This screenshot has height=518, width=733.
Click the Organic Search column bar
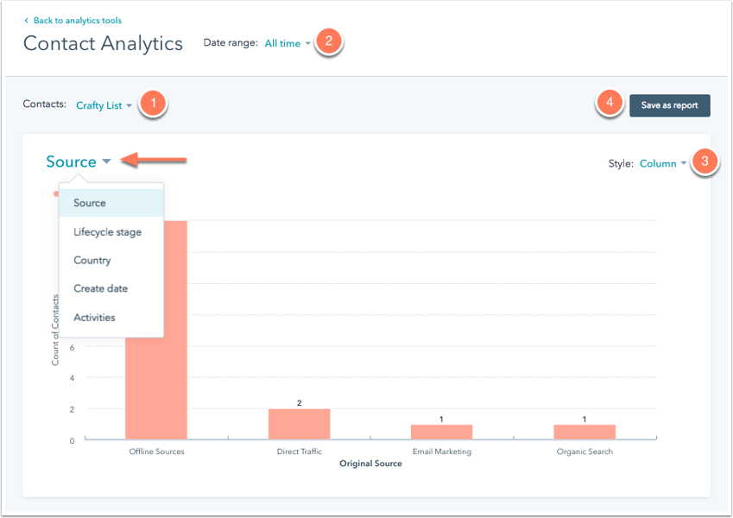coord(585,432)
